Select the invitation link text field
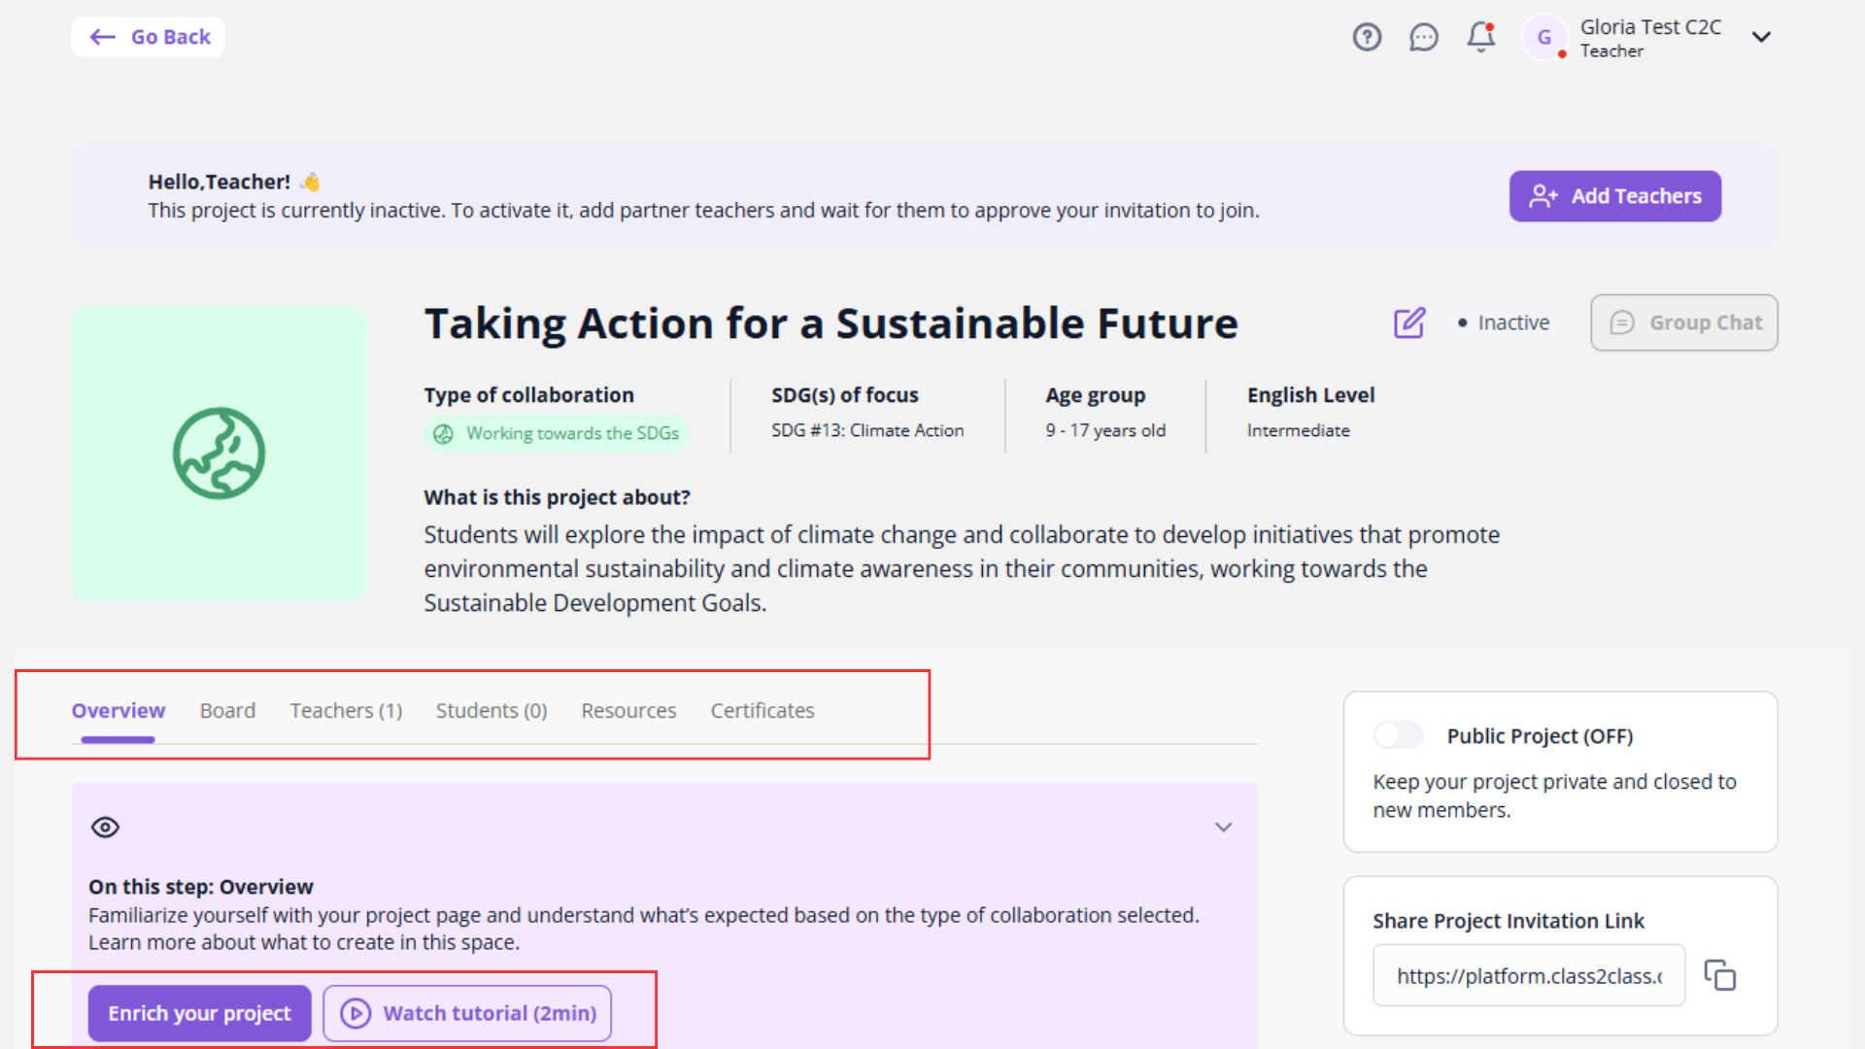This screenshot has width=1865, height=1049. click(x=1528, y=975)
